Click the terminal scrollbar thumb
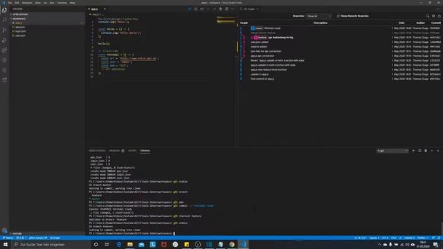This screenshot has width=443, height=249. pos(442,229)
